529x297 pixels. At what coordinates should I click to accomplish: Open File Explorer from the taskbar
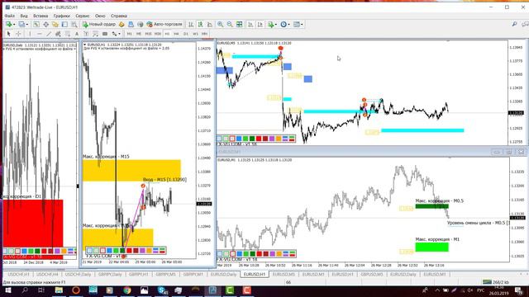coord(59,290)
